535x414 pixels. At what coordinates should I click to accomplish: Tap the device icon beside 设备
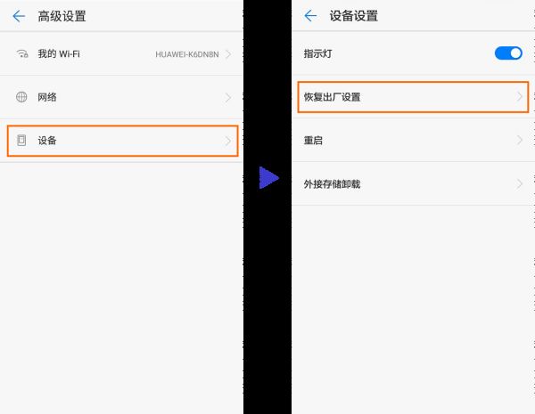[21, 141]
